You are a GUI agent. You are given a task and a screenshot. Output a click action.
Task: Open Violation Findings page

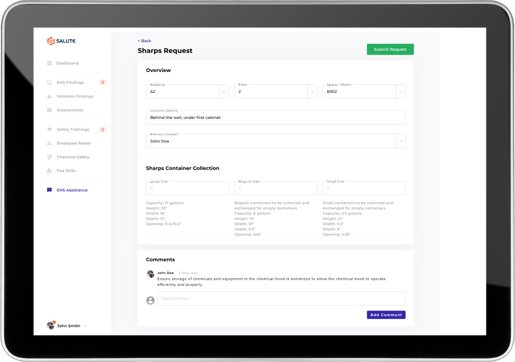[x=75, y=96]
